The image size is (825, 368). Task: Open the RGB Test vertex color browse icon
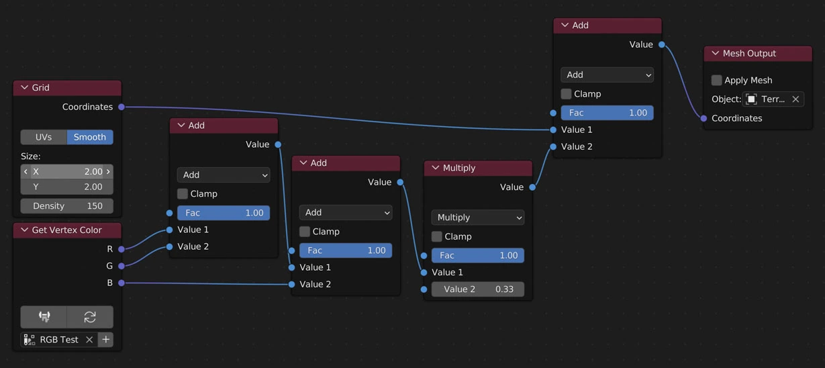tap(30, 340)
